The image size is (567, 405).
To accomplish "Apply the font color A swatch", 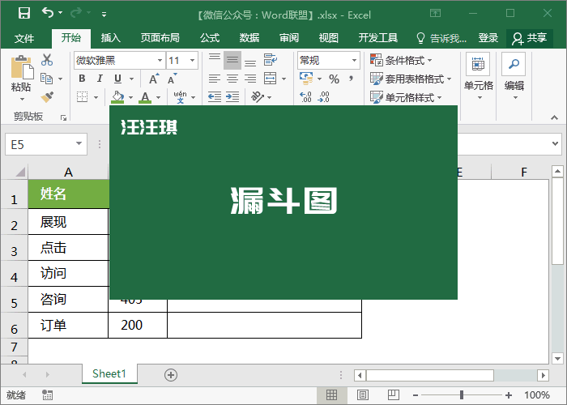I will tap(145, 97).
